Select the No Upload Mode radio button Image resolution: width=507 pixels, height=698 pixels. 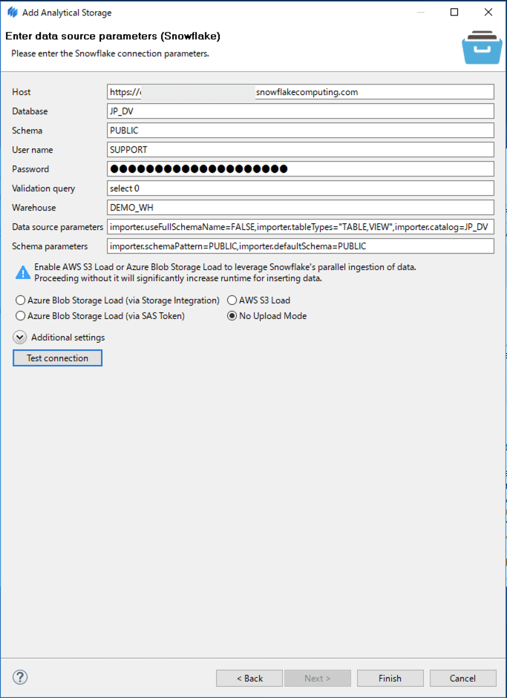click(x=232, y=316)
